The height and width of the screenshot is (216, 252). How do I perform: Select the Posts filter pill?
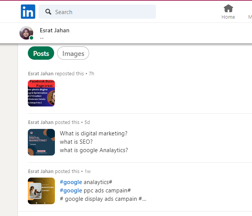pos(41,54)
